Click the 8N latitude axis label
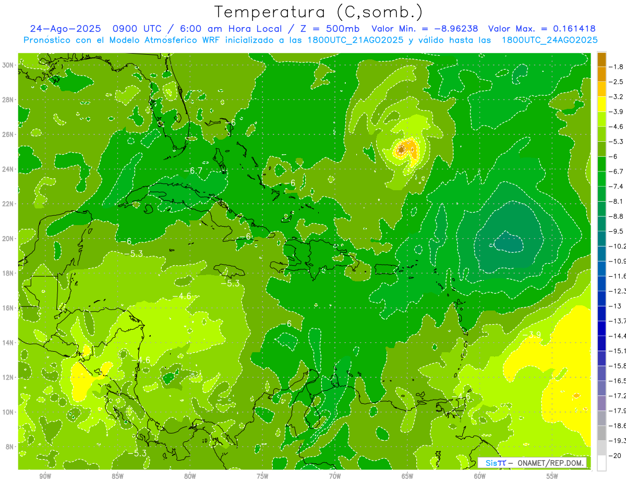The image size is (626, 483). tap(10, 447)
